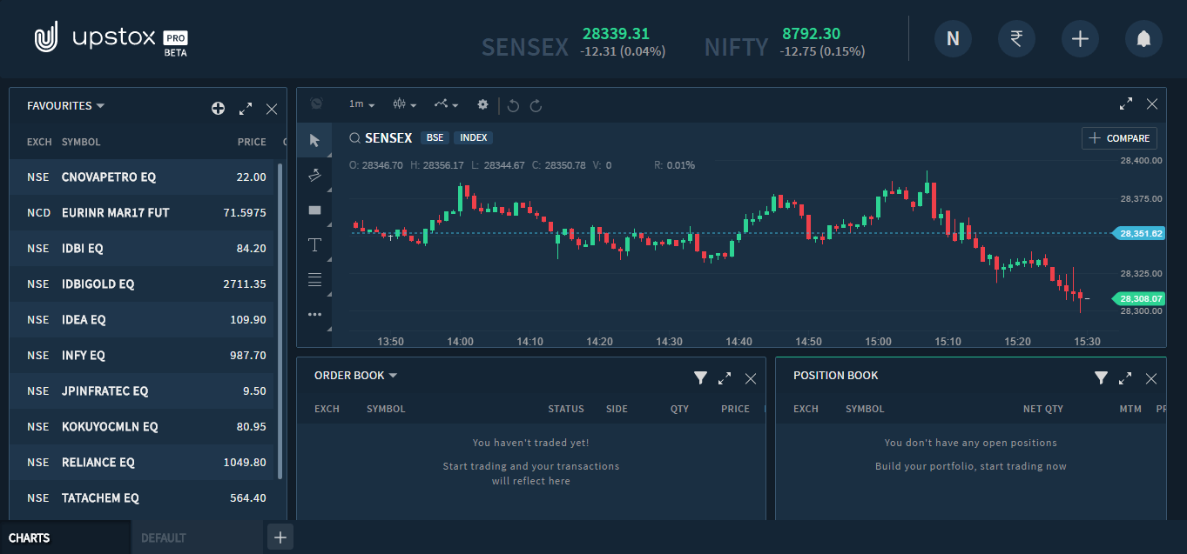Screen dimensions: 1187x554
Task: Open chart settings gear
Action: pyautogui.click(x=482, y=104)
